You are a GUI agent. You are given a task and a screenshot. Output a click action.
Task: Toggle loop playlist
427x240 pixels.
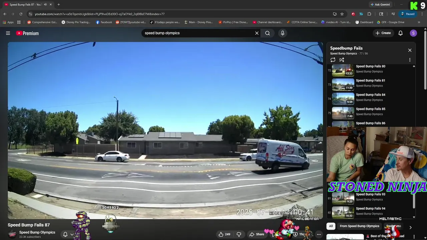click(x=333, y=60)
